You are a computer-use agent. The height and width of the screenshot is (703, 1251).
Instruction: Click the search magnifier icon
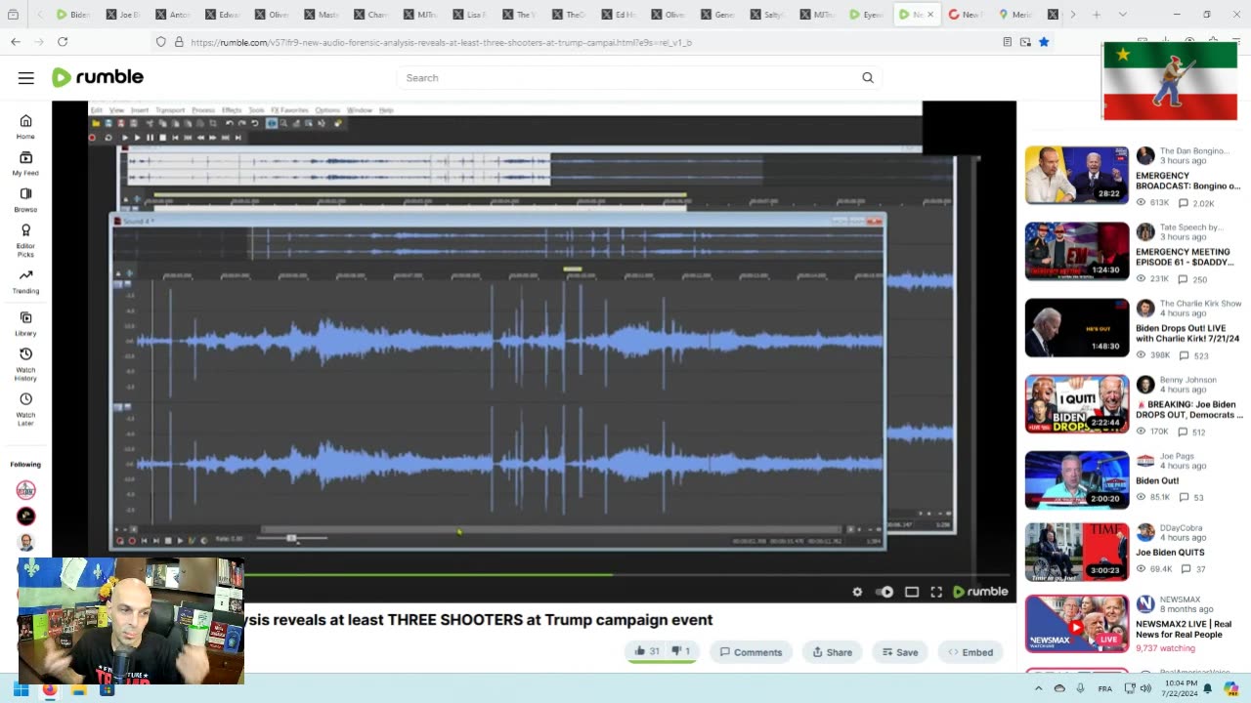867,78
